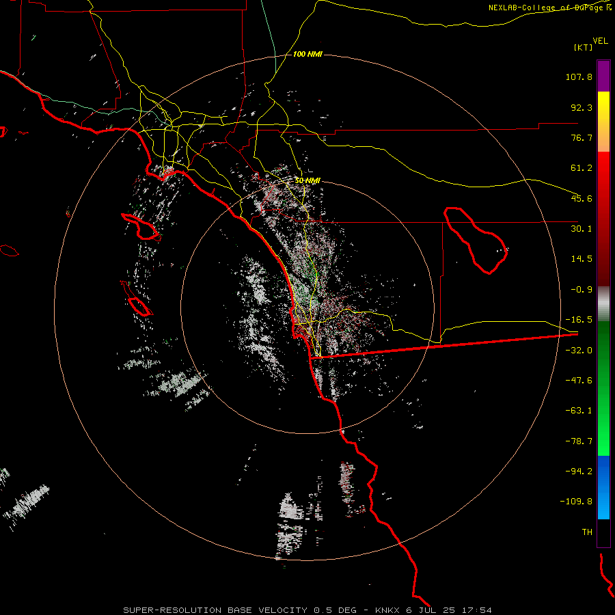Click the -94.2 velocity scale value
615x615 pixels.
coord(579,471)
